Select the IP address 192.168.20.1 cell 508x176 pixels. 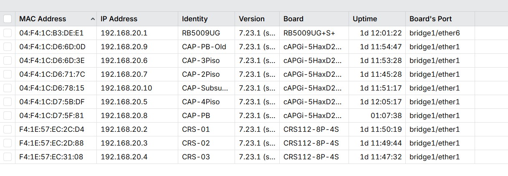coord(124,33)
